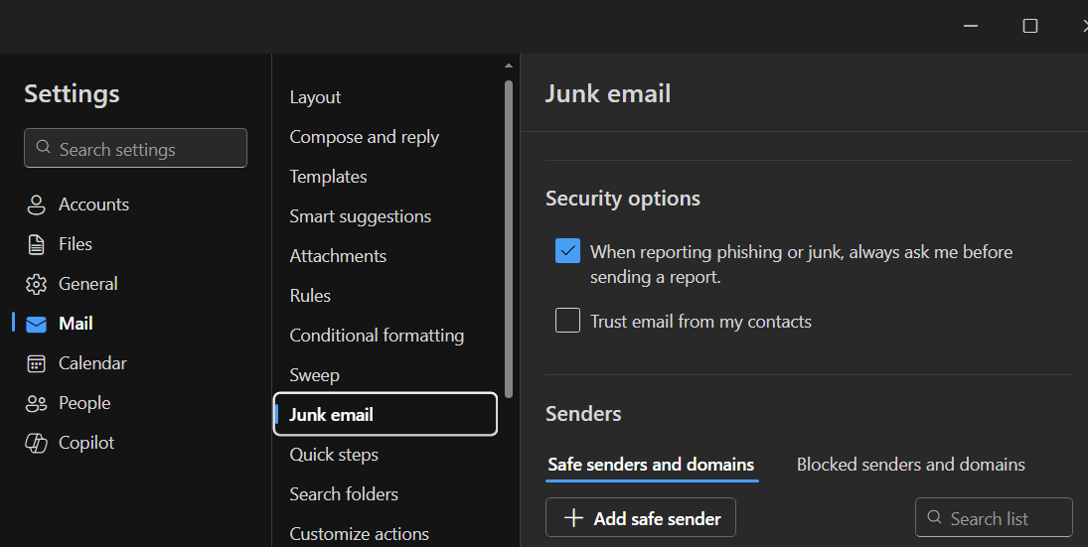Go to Files settings category
This screenshot has width=1088, height=547.
tap(75, 244)
